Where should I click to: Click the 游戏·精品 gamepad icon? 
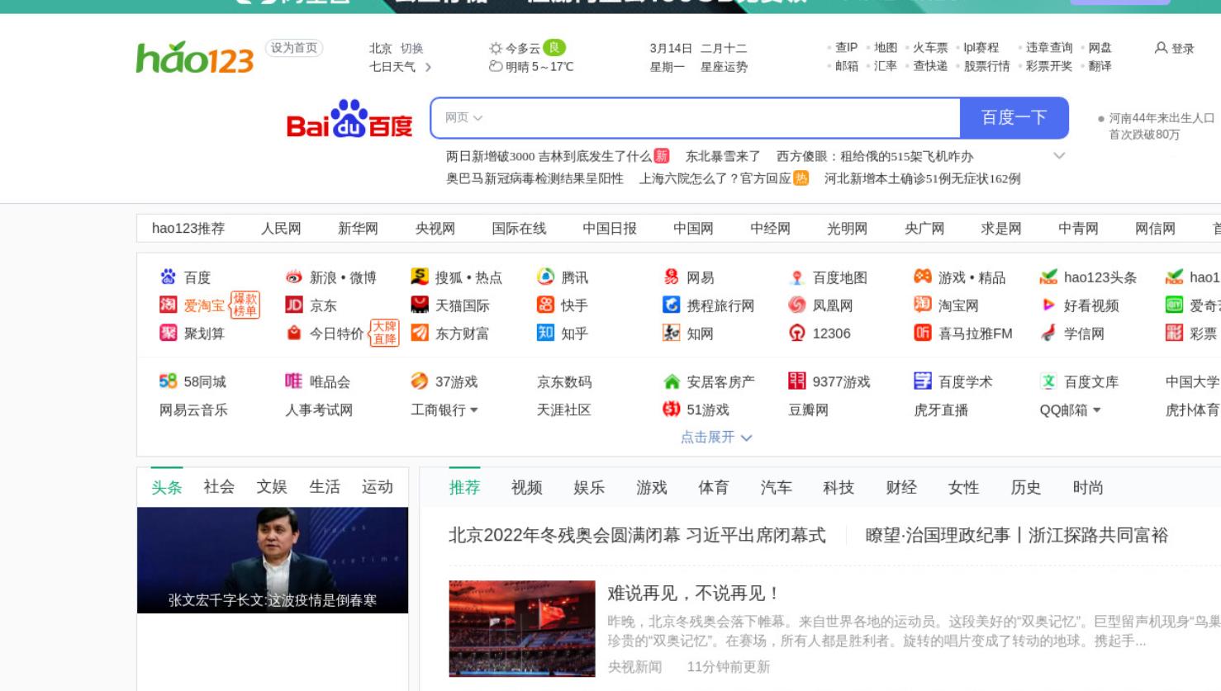pyautogui.click(x=923, y=277)
